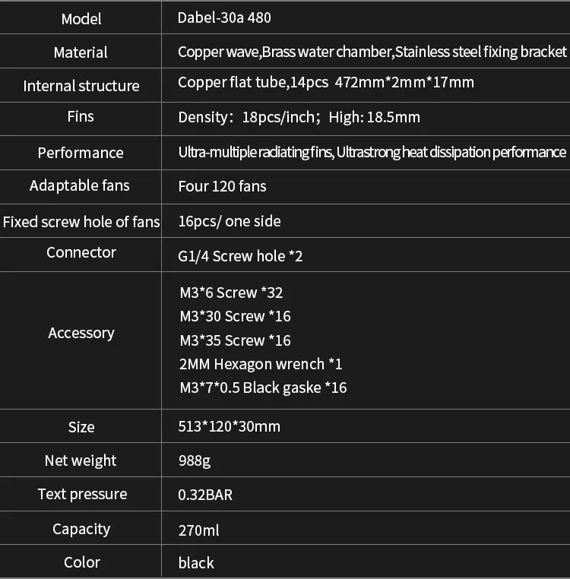Select the 'Density: 18pcs/inch; High: 18.5mm' text

click(x=299, y=117)
